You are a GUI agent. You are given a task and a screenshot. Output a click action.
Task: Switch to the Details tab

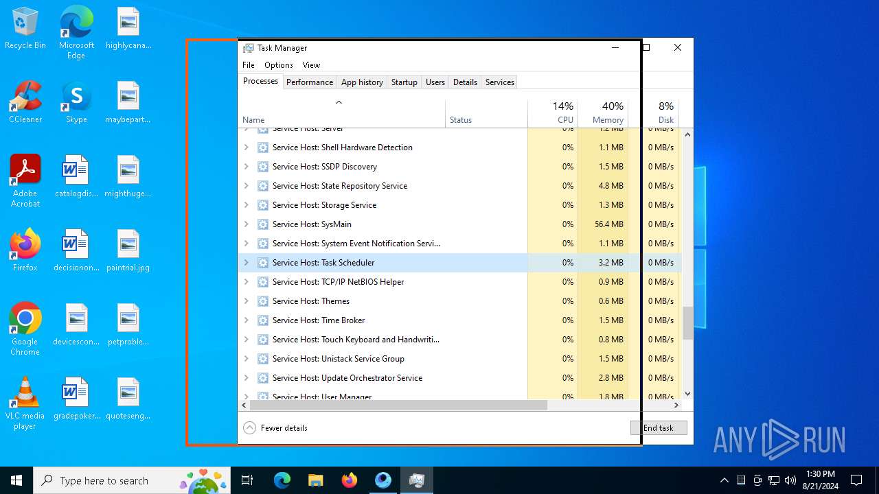[465, 82]
